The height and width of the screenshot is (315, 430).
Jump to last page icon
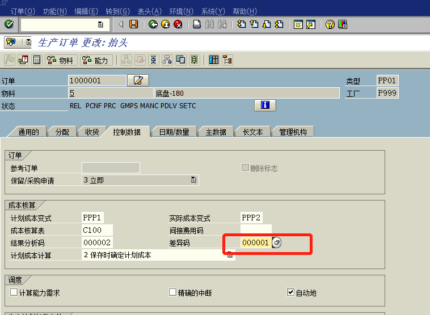(x=279, y=24)
